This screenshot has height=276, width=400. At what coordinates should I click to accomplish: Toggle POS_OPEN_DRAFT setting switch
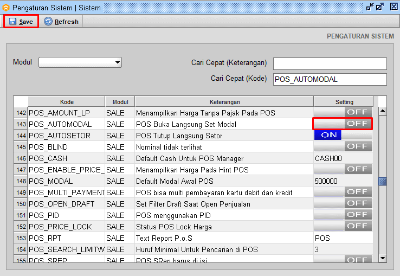coord(343,203)
